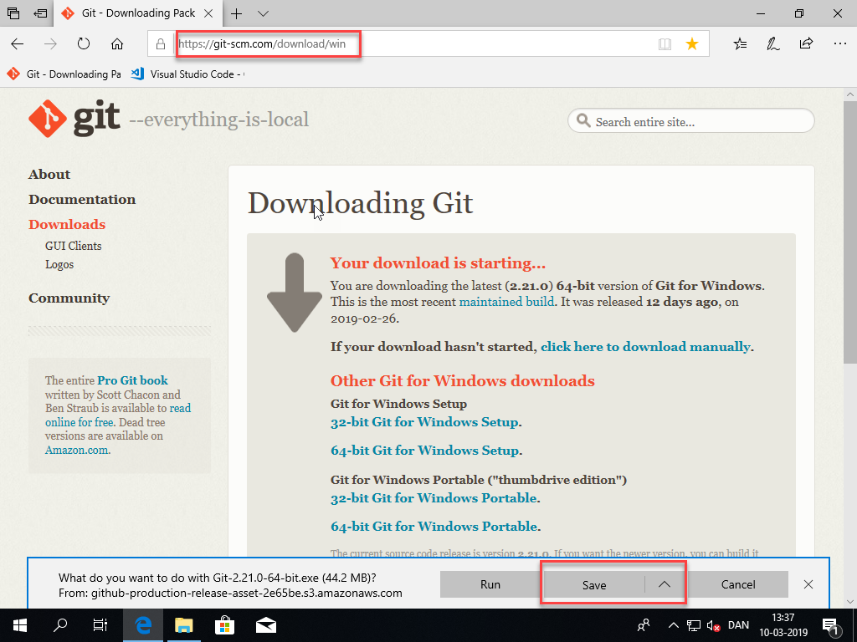Open taskbar Search magnifier
The height and width of the screenshot is (642, 857).
(x=60, y=625)
